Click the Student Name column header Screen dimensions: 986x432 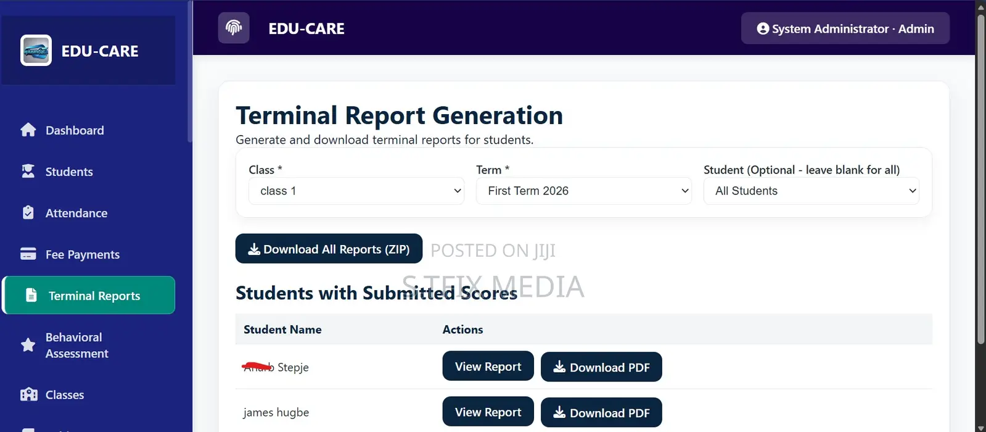(x=282, y=330)
